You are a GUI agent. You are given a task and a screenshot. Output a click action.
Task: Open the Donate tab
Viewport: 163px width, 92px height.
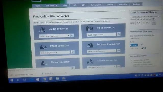click(x=110, y=5)
